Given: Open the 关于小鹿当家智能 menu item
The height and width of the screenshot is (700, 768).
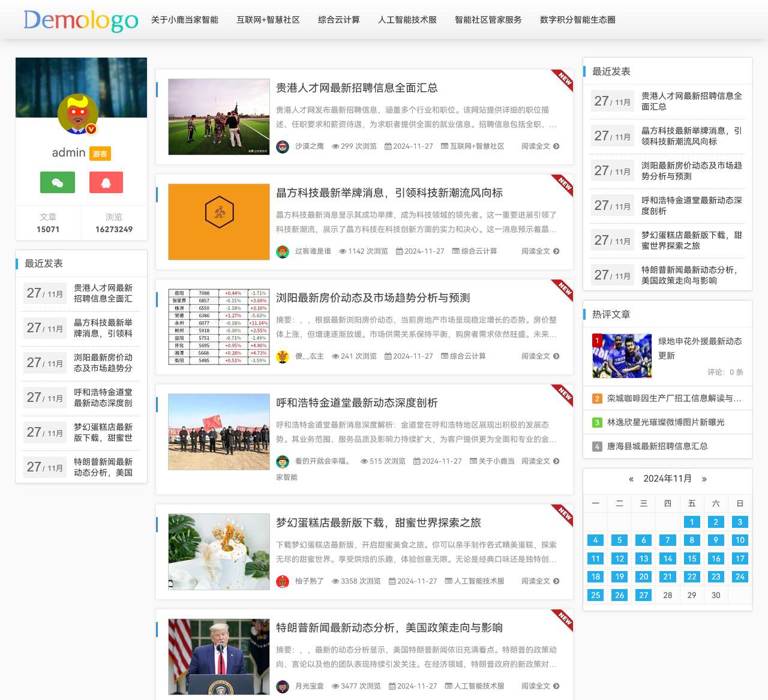Looking at the screenshot, I should pyautogui.click(x=184, y=20).
